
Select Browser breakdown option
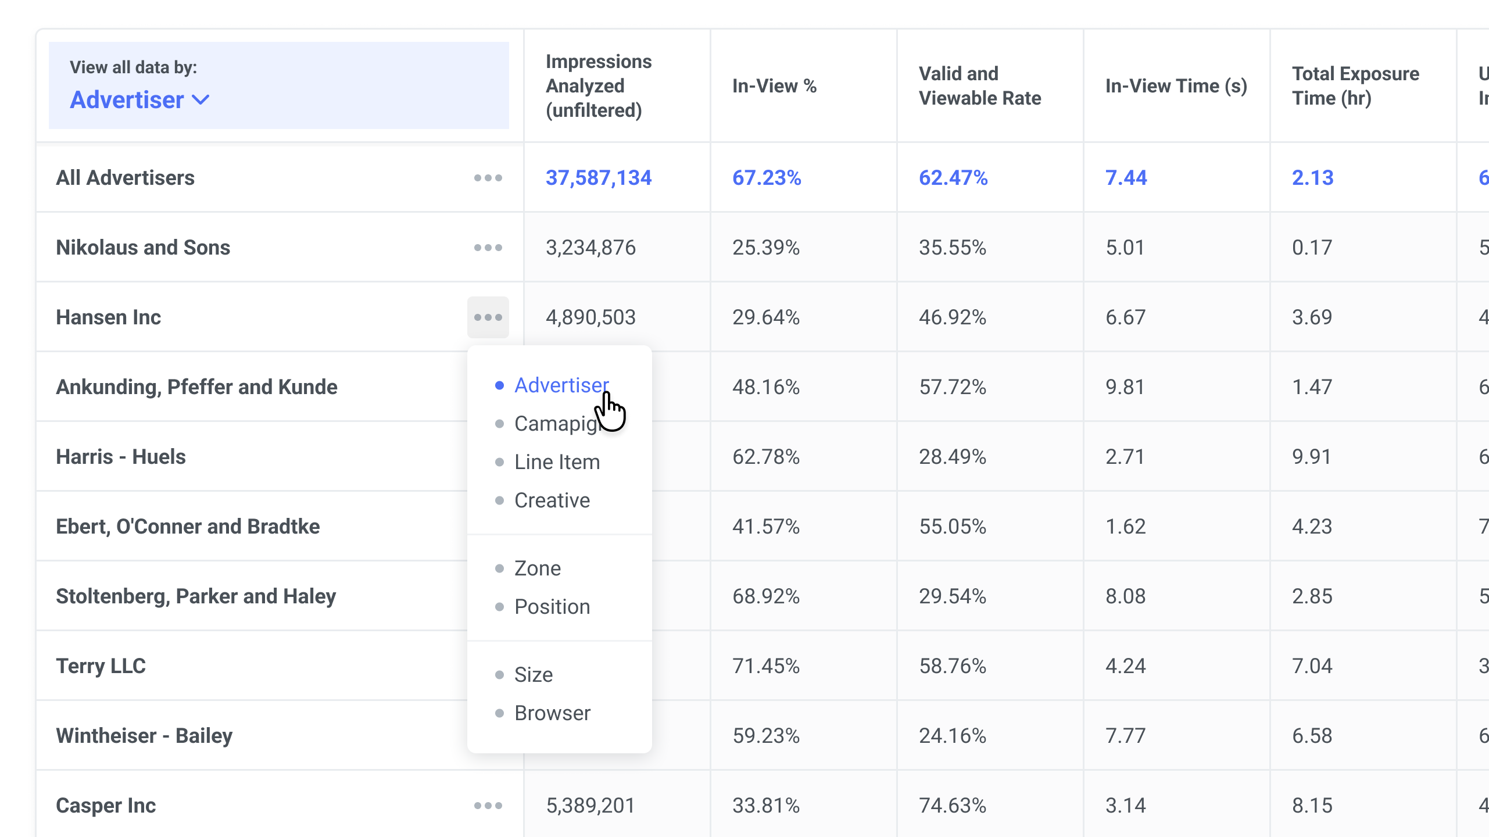(x=552, y=713)
